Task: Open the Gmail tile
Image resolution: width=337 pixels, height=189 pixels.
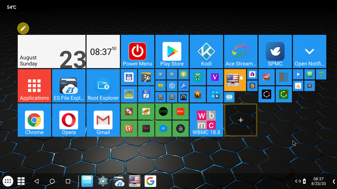Action: point(103,120)
